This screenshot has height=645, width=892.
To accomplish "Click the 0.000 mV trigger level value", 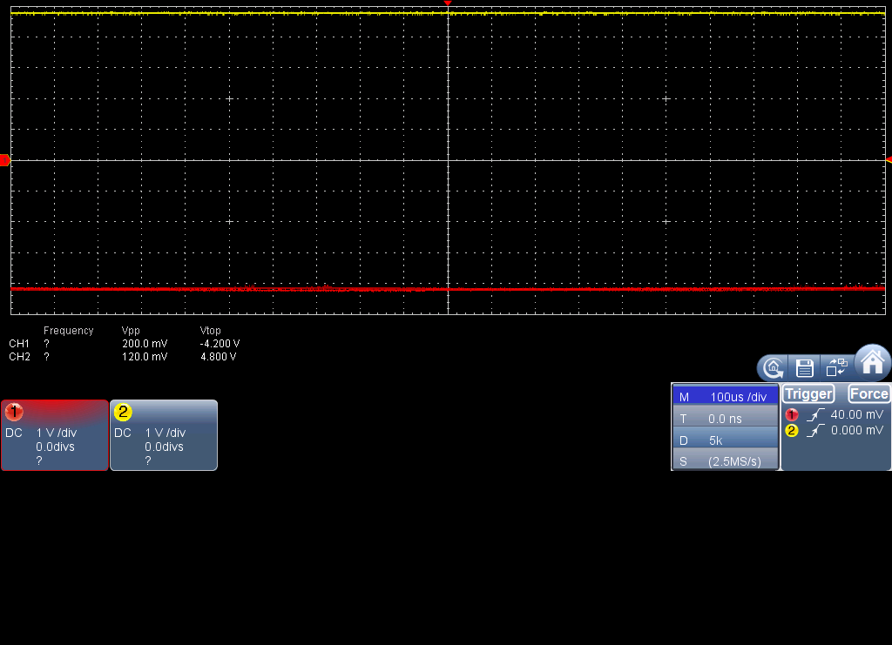I will [857, 430].
